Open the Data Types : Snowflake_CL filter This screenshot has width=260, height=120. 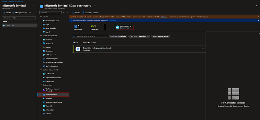[x=139, y=36]
